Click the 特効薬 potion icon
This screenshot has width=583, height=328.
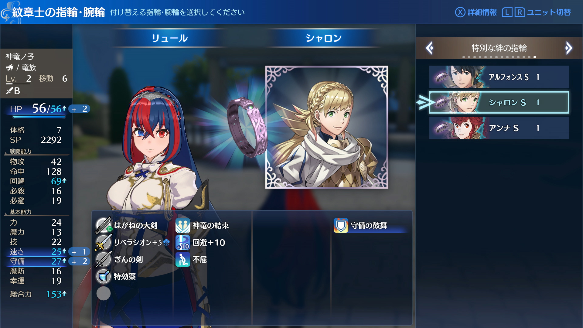click(x=103, y=276)
